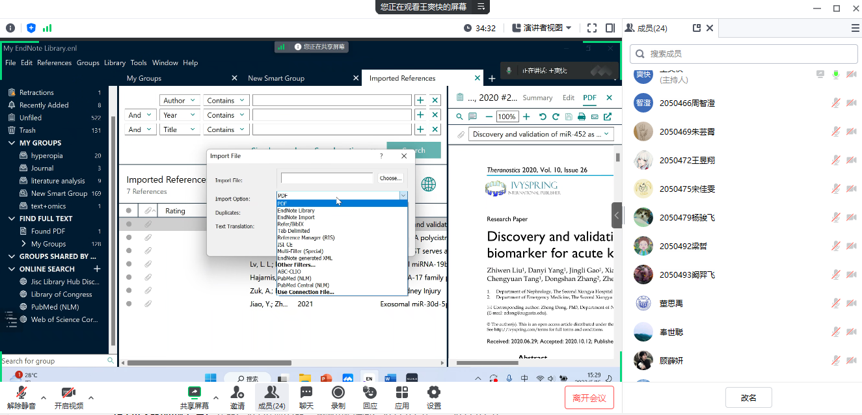The height and width of the screenshot is (415, 862).
Task: Open Tools menu
Action: point(139,63)
